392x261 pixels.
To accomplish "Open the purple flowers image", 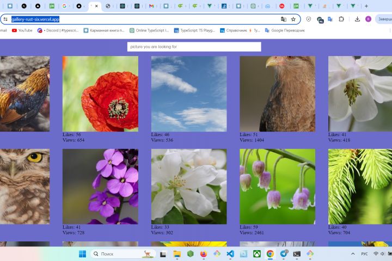I will click(x=100, y=187).
